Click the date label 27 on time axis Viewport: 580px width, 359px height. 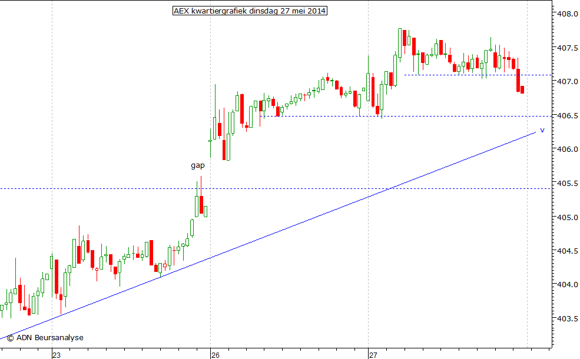click(x=373, y=355)
